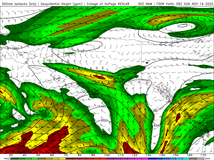Click the 70 knot color bar label

(66, 155)
